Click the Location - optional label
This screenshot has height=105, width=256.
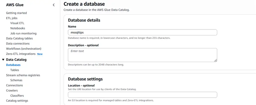[81, 85]
